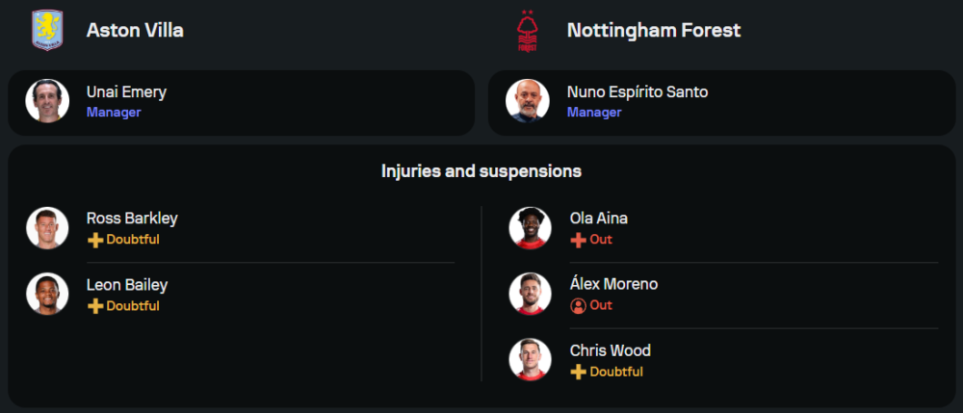
Task: Click the Aston Villa club crest
Action: point(45,30)
